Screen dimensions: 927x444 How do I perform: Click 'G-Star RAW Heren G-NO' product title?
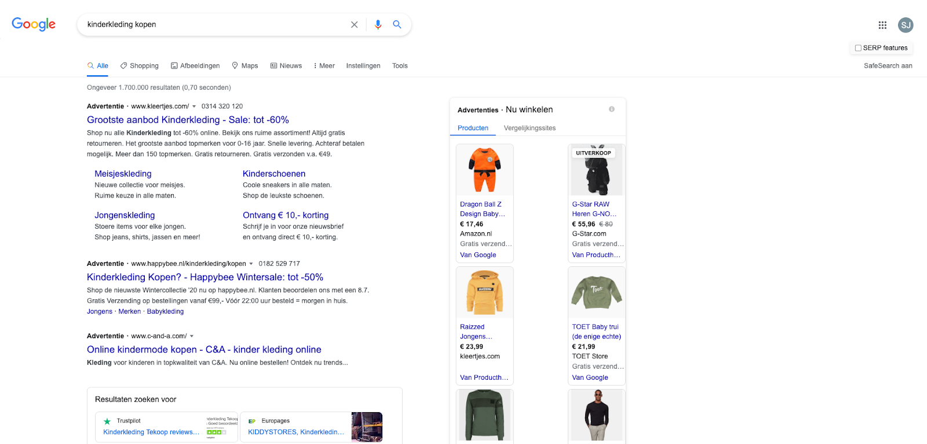tap(594, 209)
